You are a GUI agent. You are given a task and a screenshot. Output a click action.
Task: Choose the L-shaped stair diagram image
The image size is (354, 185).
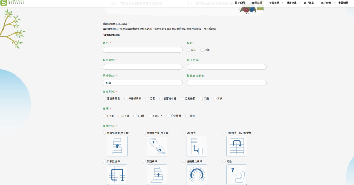(x=196, y=146)
